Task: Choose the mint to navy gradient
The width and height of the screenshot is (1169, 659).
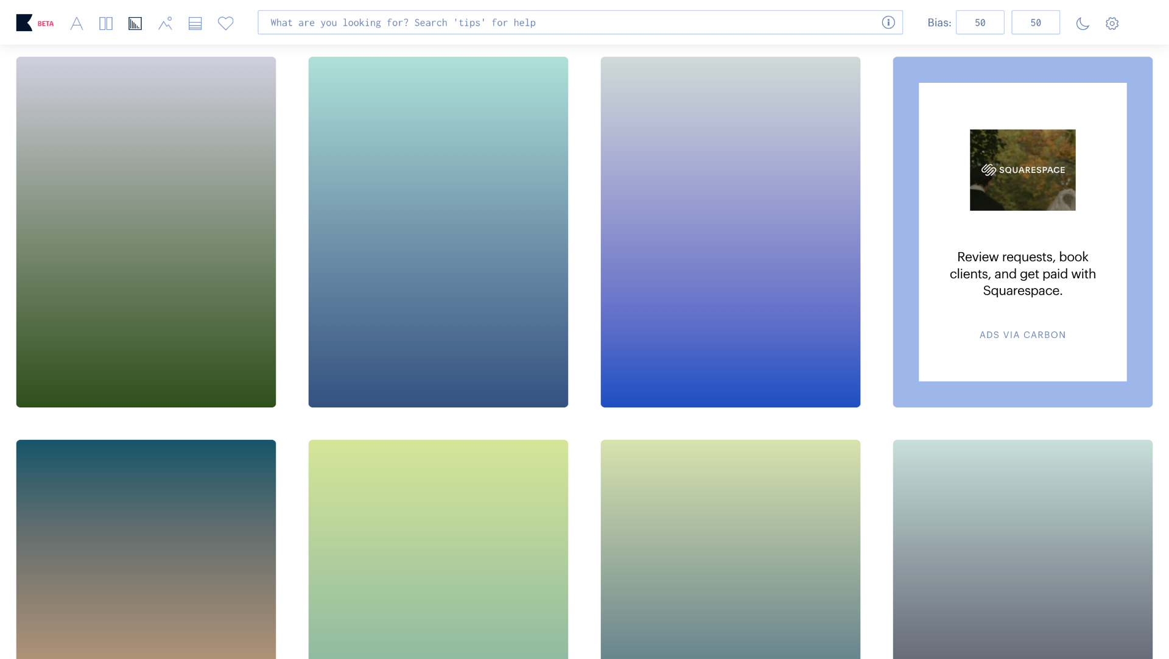Action: [x=438, y=231]
